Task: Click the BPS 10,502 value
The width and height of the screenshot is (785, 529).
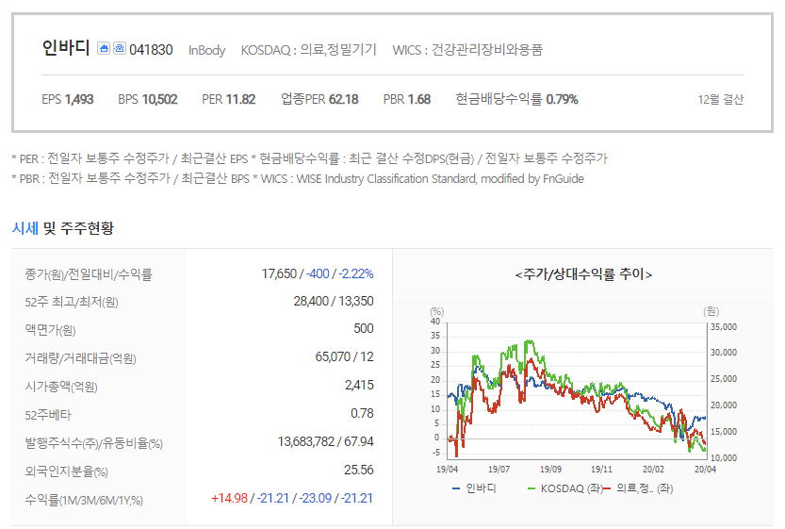Action: [148, 99]
